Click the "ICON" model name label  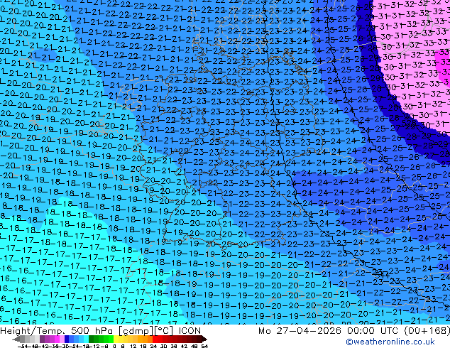[x=190, y=330]
